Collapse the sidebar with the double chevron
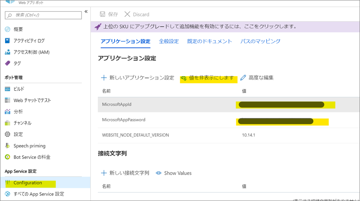The width and height of the screenshot is (360, 201). coord(86,12)
